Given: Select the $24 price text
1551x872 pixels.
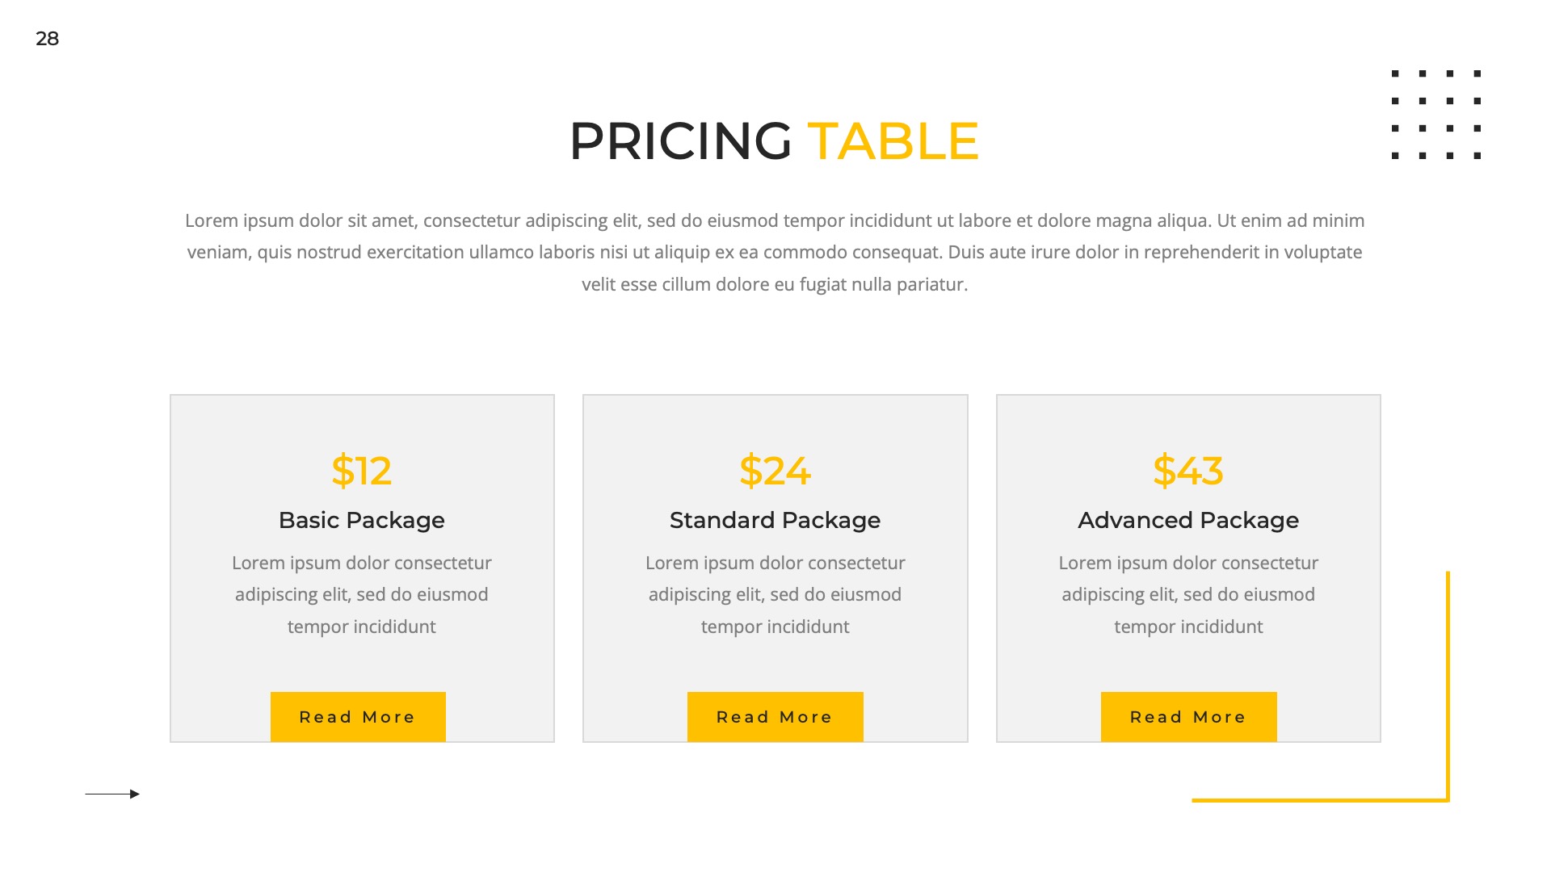Looking at the screenshot, I should (775, 471).
